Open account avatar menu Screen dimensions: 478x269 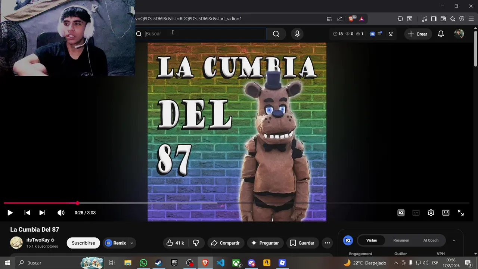[459, 34]
